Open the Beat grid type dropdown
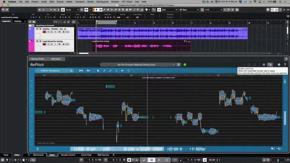The height and width of the screenshot is (163, 290). (189, 10)
